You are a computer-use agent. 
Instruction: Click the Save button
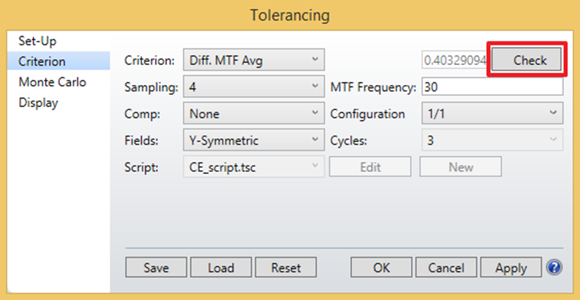[156, 268]
